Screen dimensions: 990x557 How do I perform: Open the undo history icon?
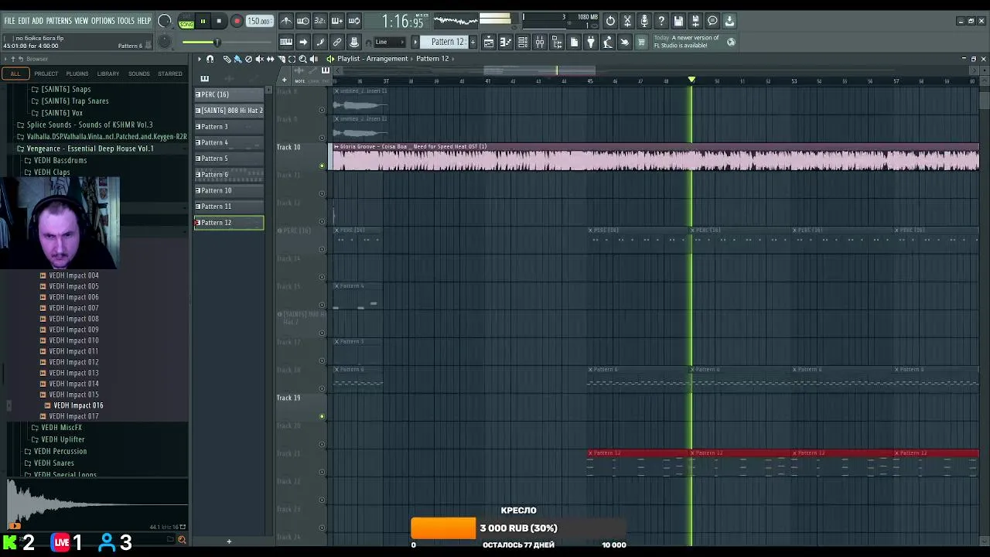pyautogui.click(x=610, y=21)
